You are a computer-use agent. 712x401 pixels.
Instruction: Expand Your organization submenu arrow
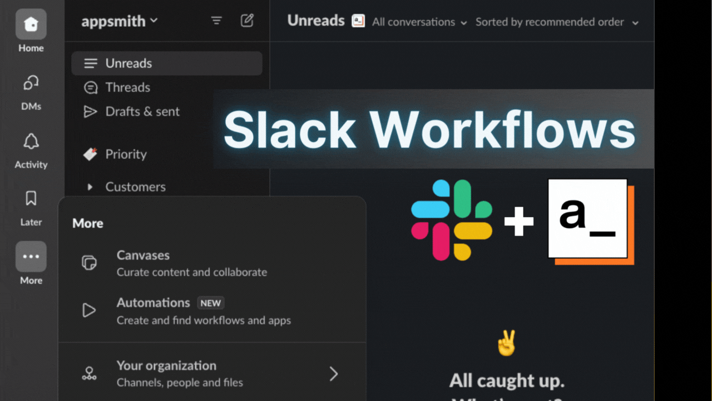(x=333, y=374)
